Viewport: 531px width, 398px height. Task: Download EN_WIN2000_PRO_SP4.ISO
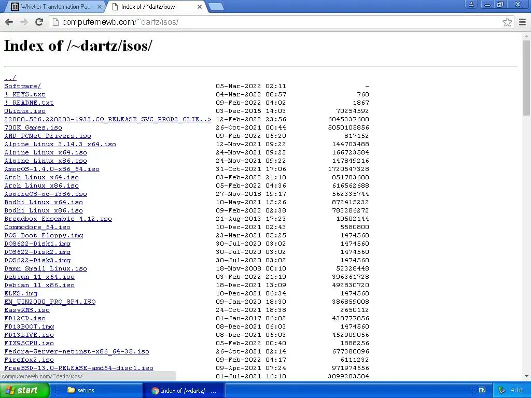[x=50, y=302]
